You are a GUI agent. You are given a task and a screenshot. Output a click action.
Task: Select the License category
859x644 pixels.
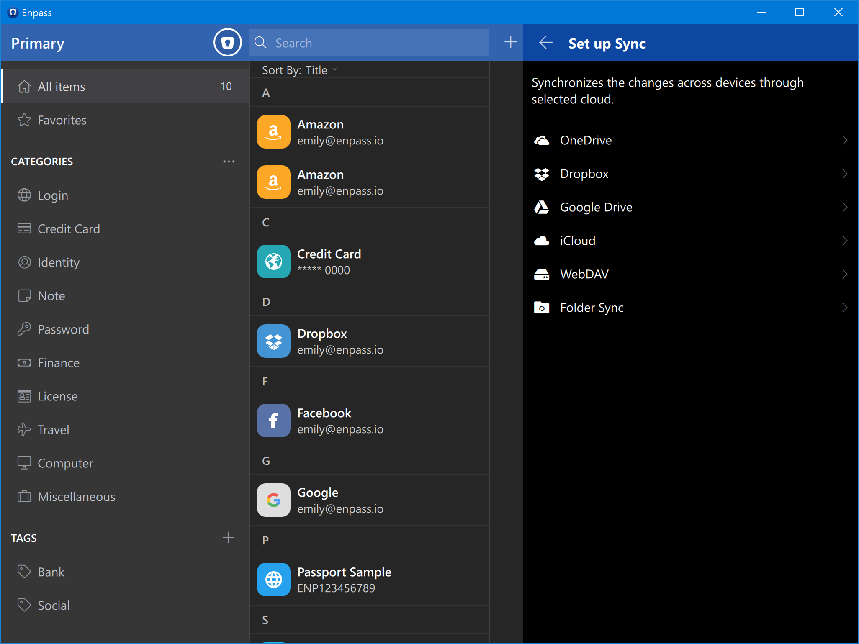[125, 396]
